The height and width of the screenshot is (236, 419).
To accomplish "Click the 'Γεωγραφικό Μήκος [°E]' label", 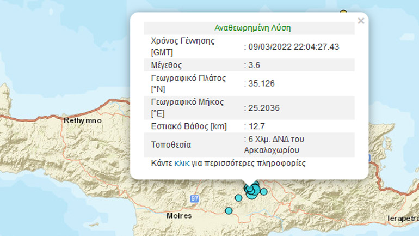I will pyautogui.click(x=187, y=108).
